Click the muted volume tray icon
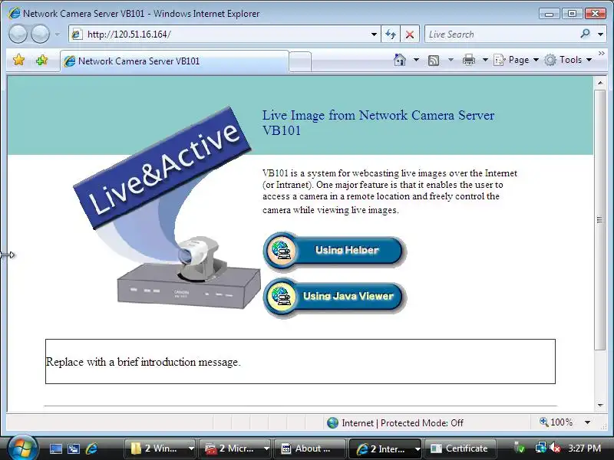The image size is (614, 460). click(x=555, y=449)
